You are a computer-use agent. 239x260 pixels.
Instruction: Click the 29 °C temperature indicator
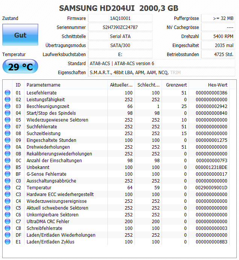click(x=20, y=67)
